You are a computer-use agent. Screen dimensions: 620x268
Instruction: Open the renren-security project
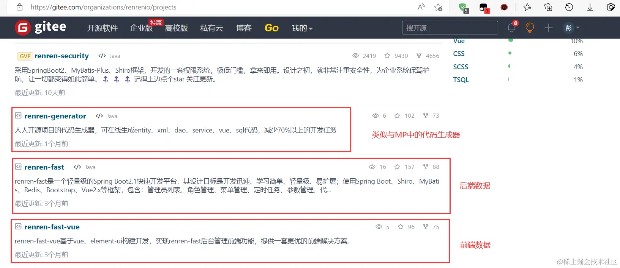coord(62,56)
